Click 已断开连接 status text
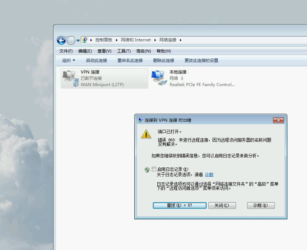 pyautogui.click(x=91, y=78)
